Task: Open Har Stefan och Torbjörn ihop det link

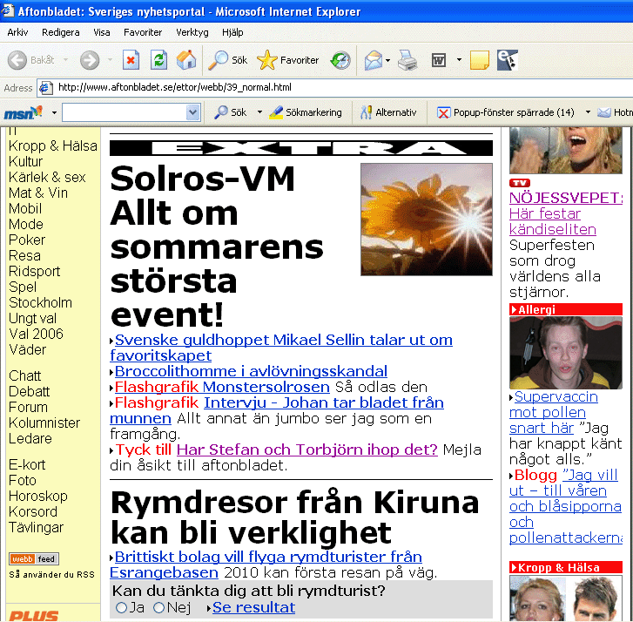Action: [x=307, y=450]
